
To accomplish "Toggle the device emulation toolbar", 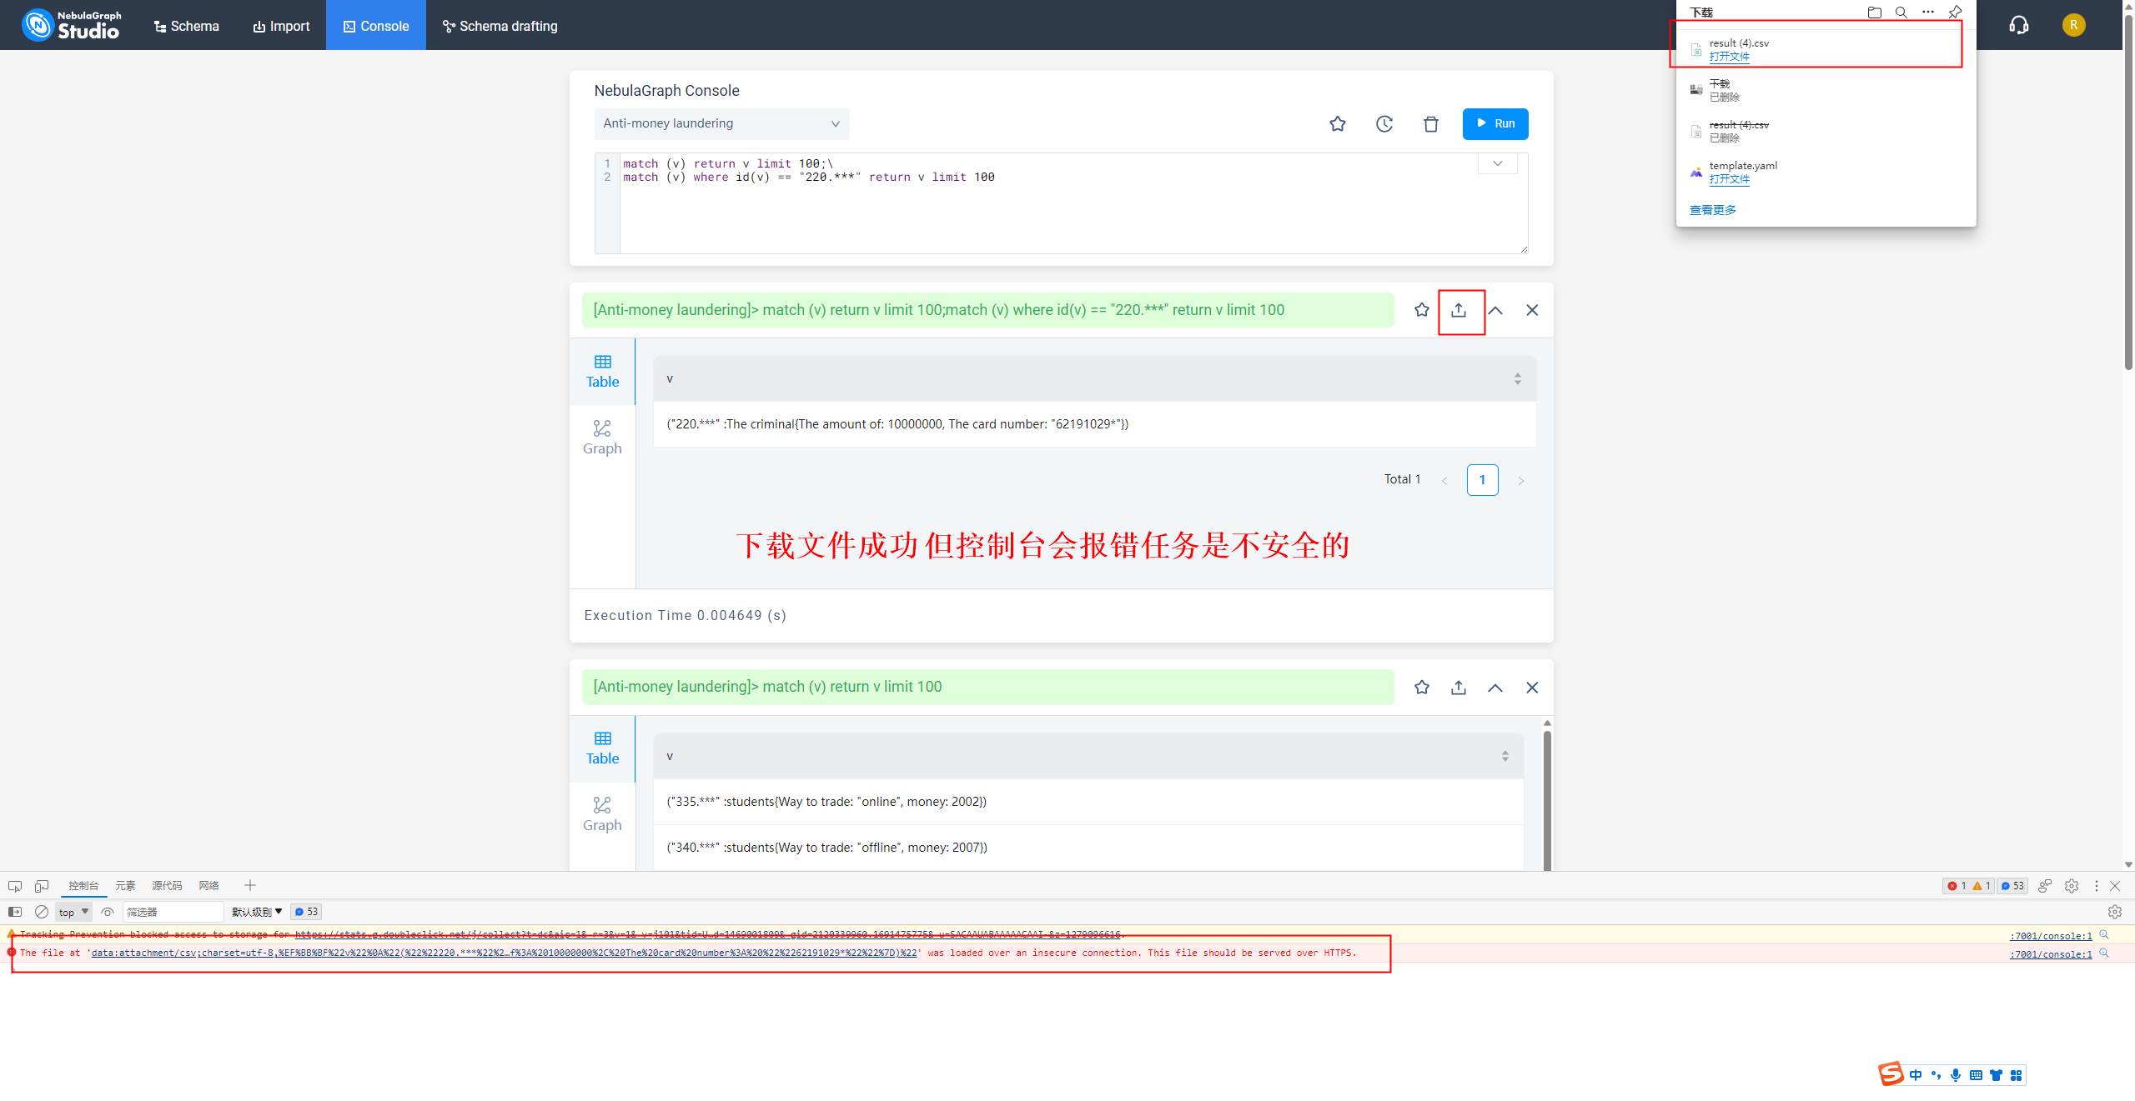I will click(x=42, y=885).
